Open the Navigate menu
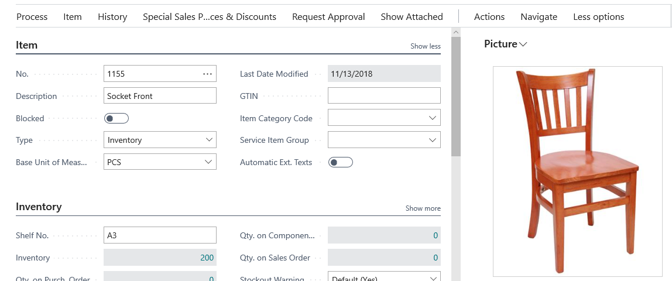This screenshot has width=672, height=281. click(x=539, y=16)
